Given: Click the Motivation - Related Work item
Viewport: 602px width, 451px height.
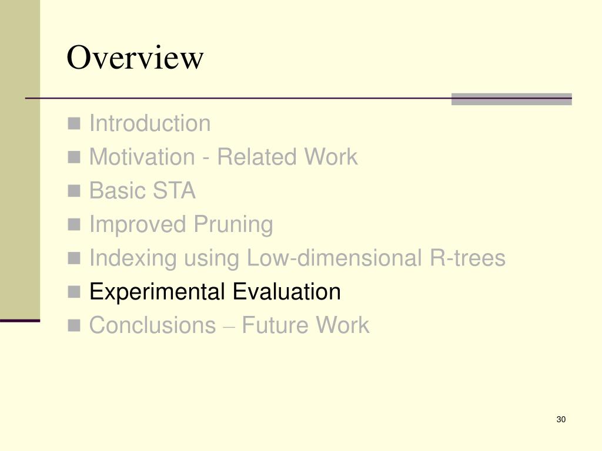Looking at the screenshot, I should 223,157.
